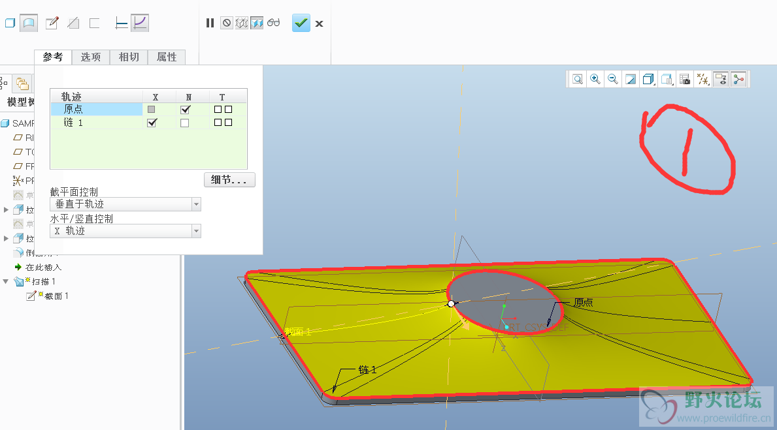Toggle the X checkbox for 原点
Screen dimensions: 777x430
coord(151,110)
